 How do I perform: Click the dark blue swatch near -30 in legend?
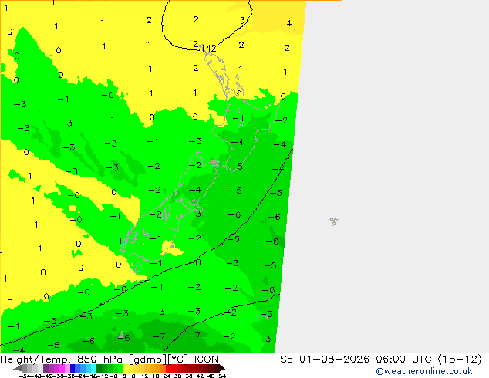73,368
